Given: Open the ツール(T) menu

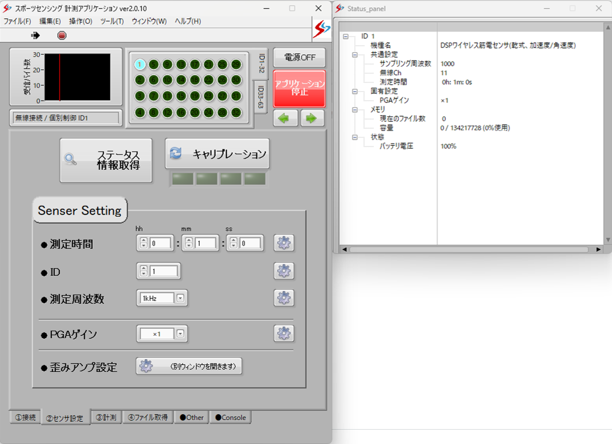Looking at the screenshot, I should (112, 21).
